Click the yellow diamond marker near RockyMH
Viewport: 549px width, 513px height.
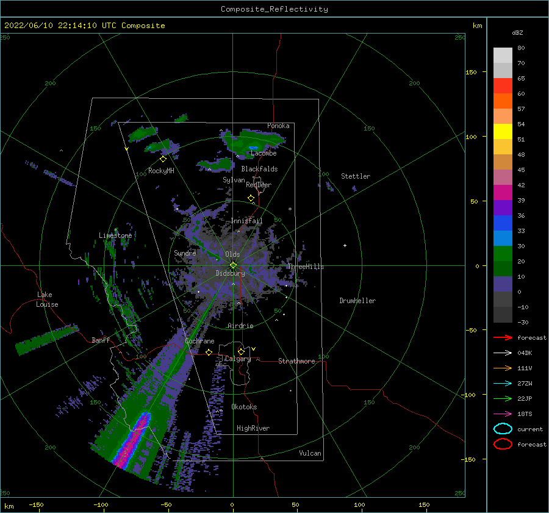point(163,159)
